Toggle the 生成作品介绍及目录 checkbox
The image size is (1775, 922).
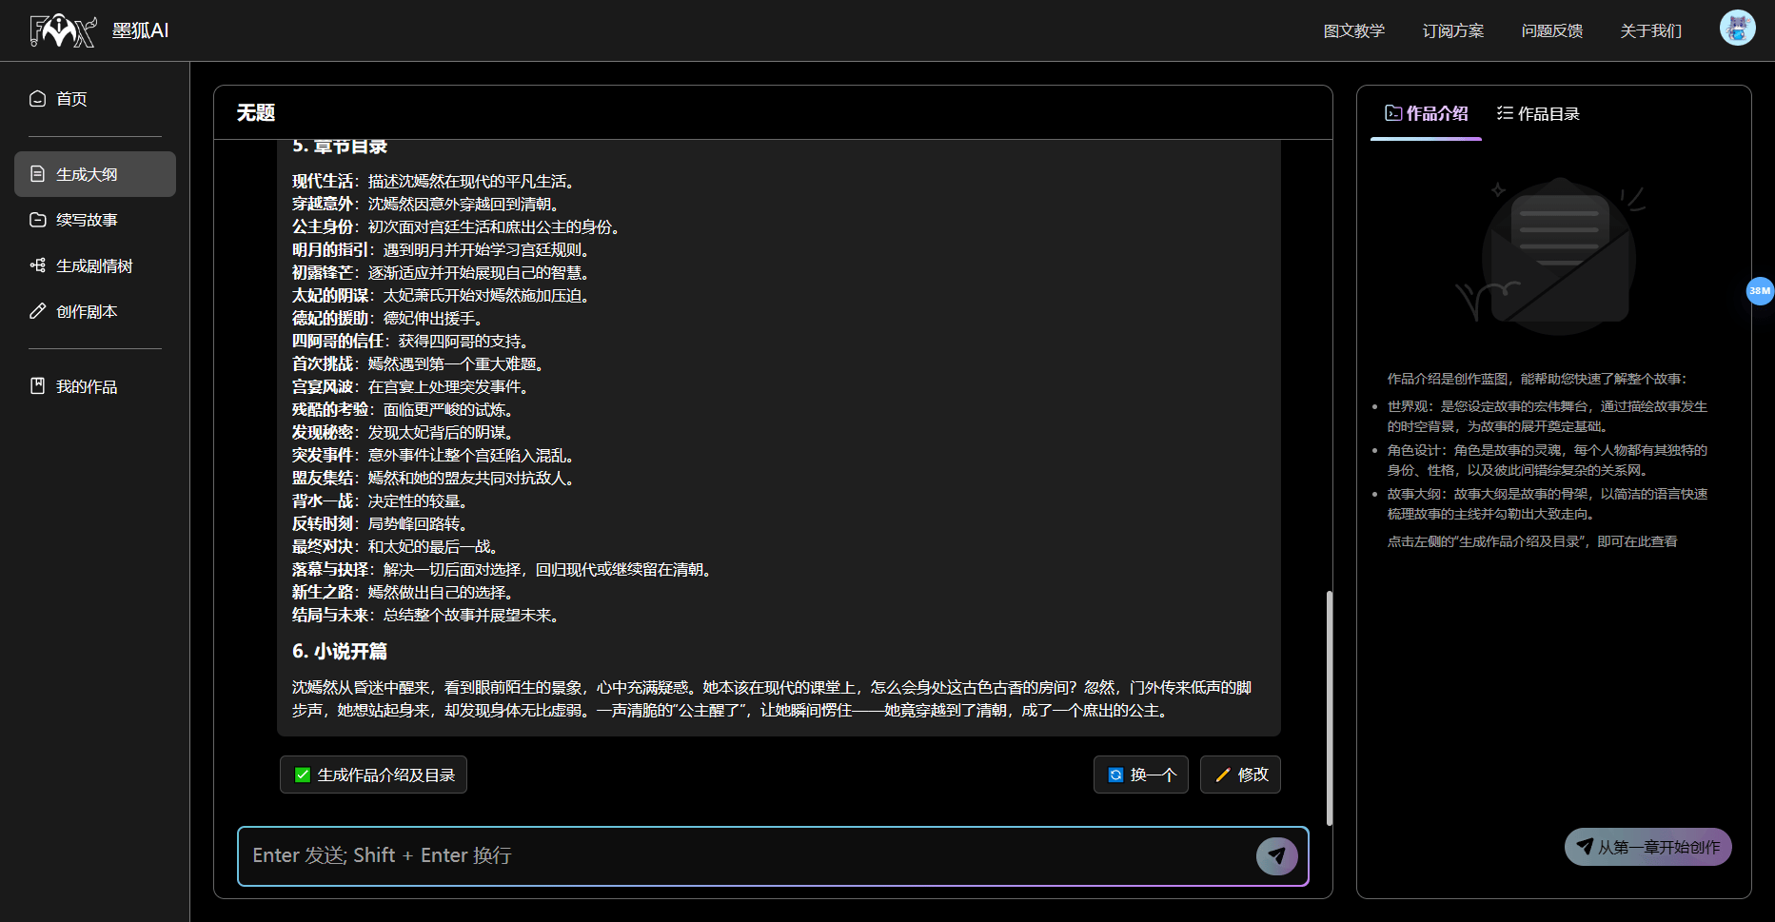(x=302, y=775)
